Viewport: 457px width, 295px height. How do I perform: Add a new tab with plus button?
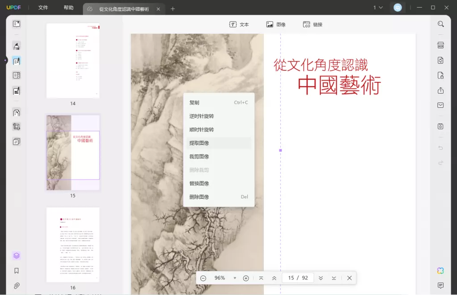click(x=173, y=9)
